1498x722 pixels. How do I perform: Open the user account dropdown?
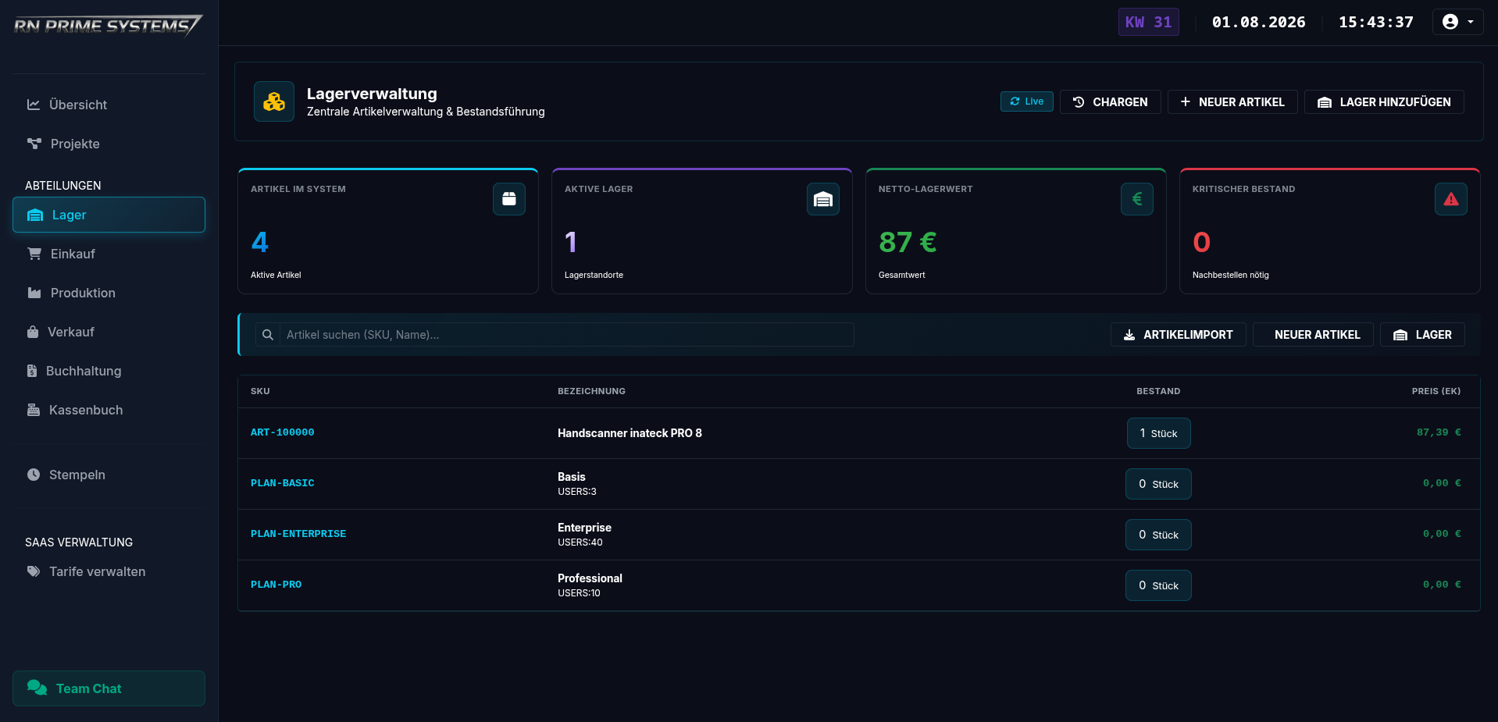coord(1457,22)
